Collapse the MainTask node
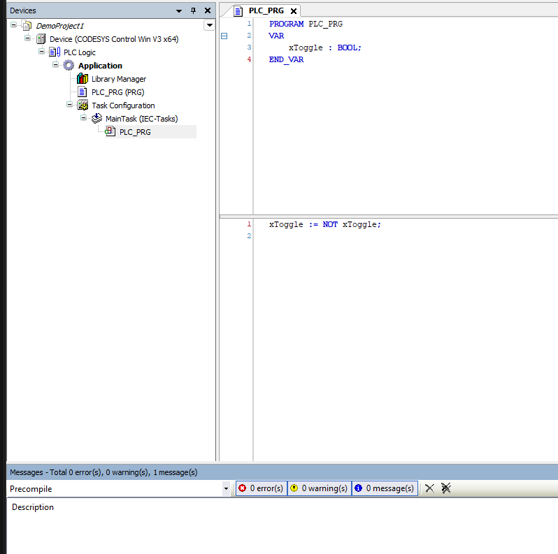The image size is (558, 554). 83,117
